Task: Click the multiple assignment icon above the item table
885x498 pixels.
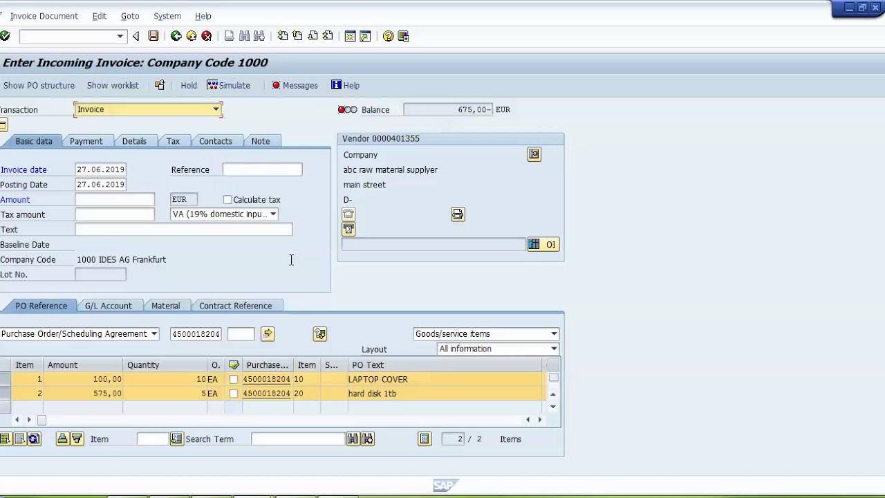Action: [x=319, y=334]
